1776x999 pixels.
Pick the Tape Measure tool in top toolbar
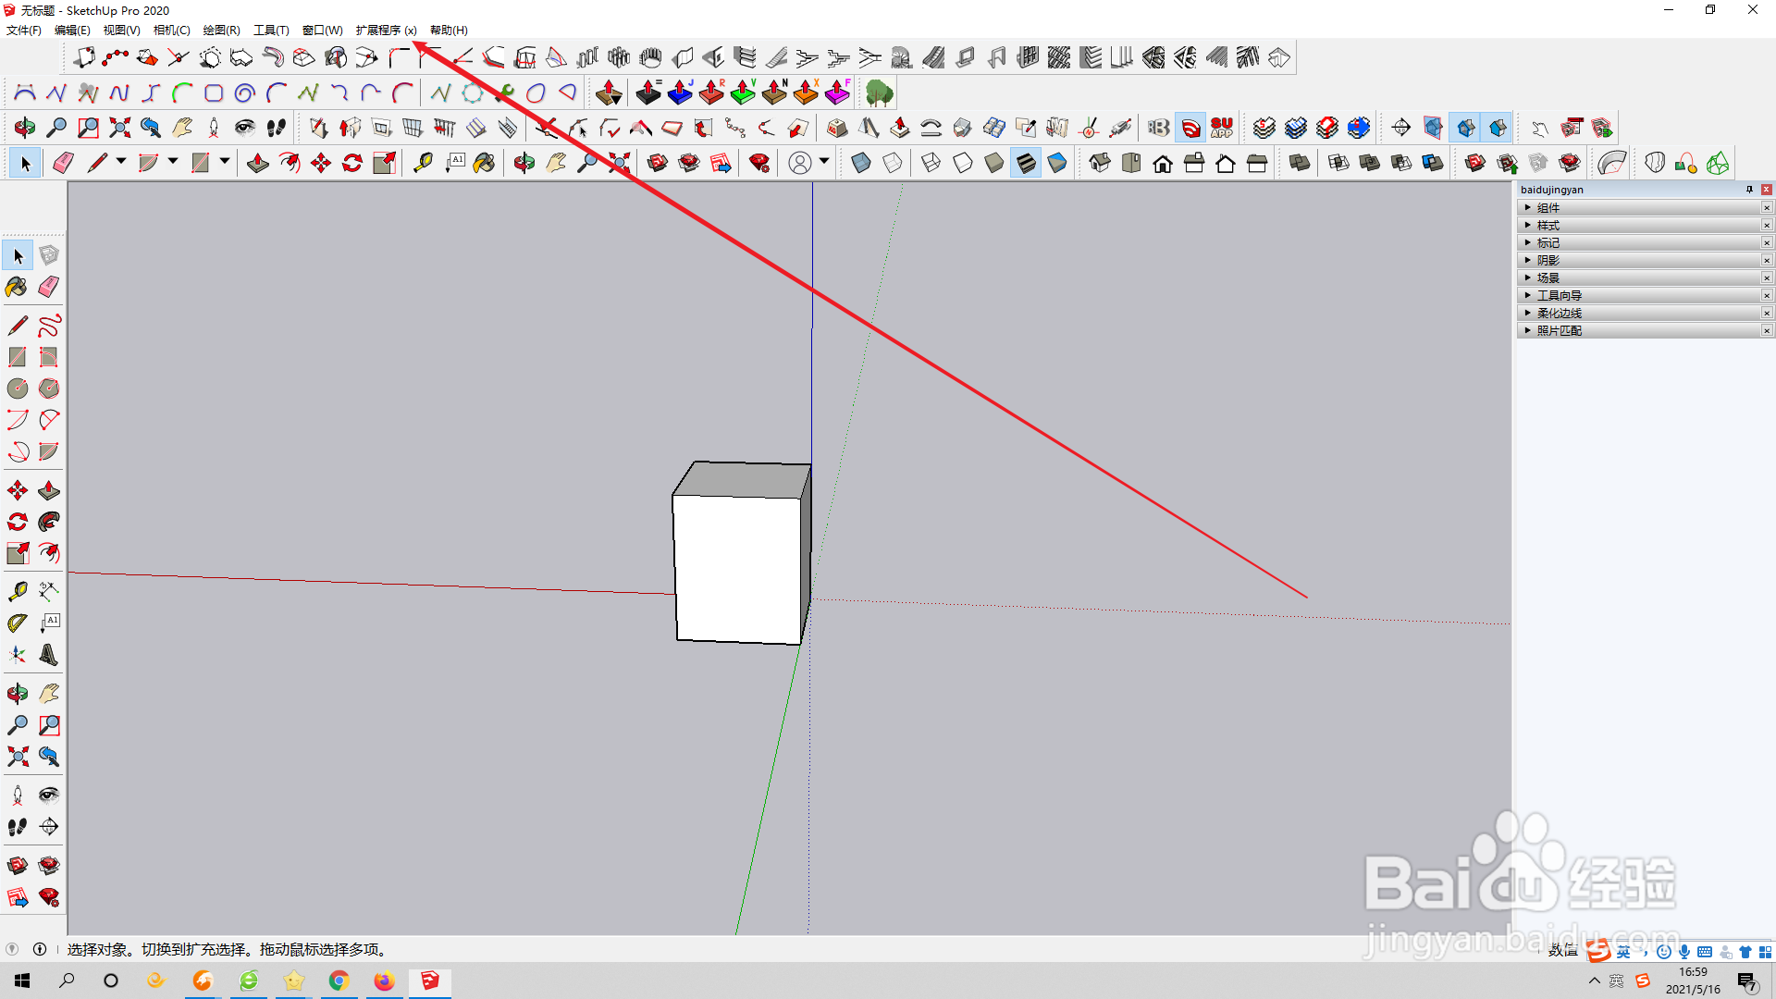[423, 164]
